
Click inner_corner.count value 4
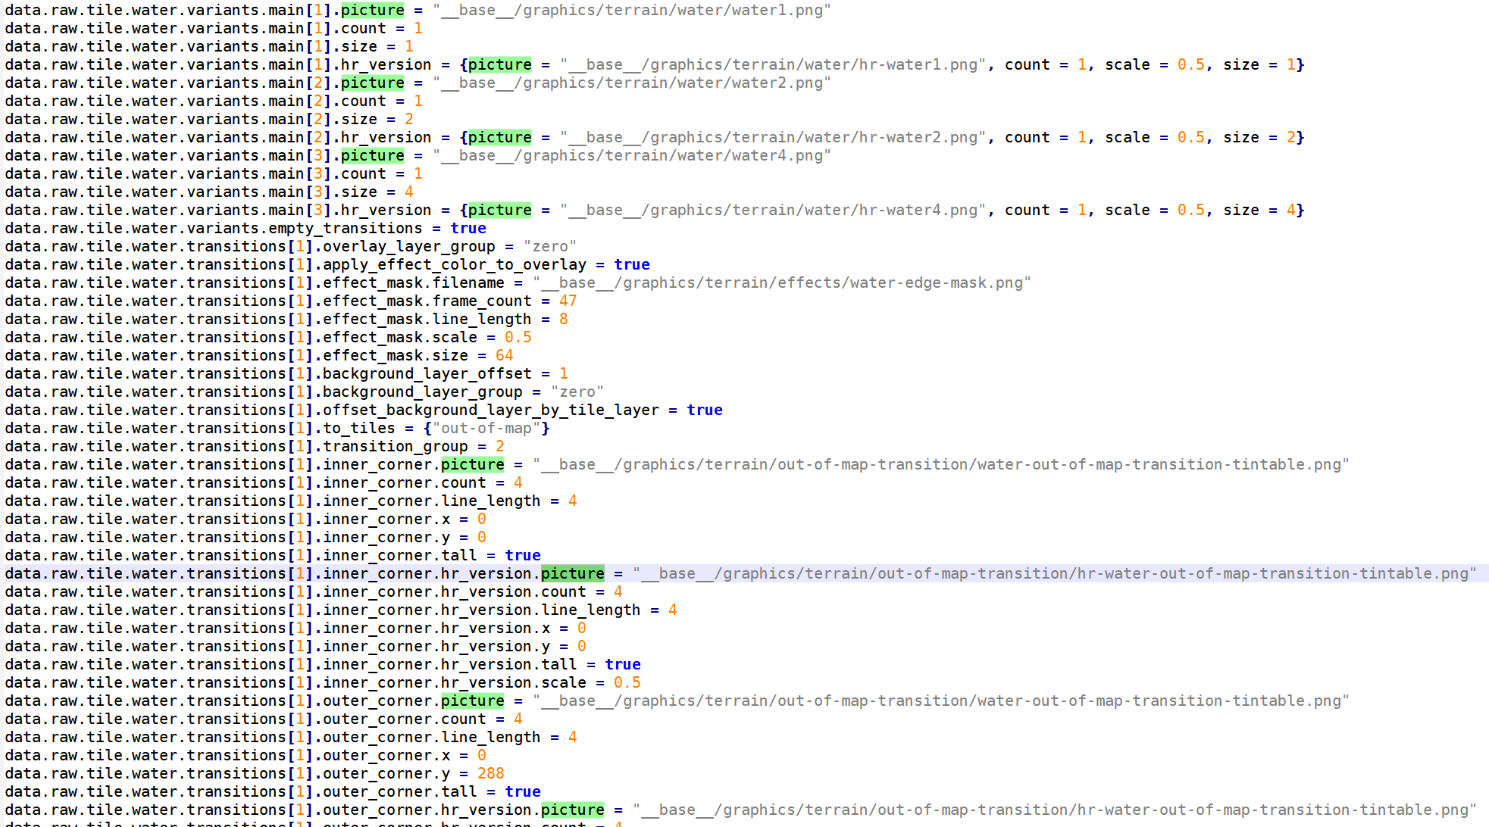coord(518,482)
